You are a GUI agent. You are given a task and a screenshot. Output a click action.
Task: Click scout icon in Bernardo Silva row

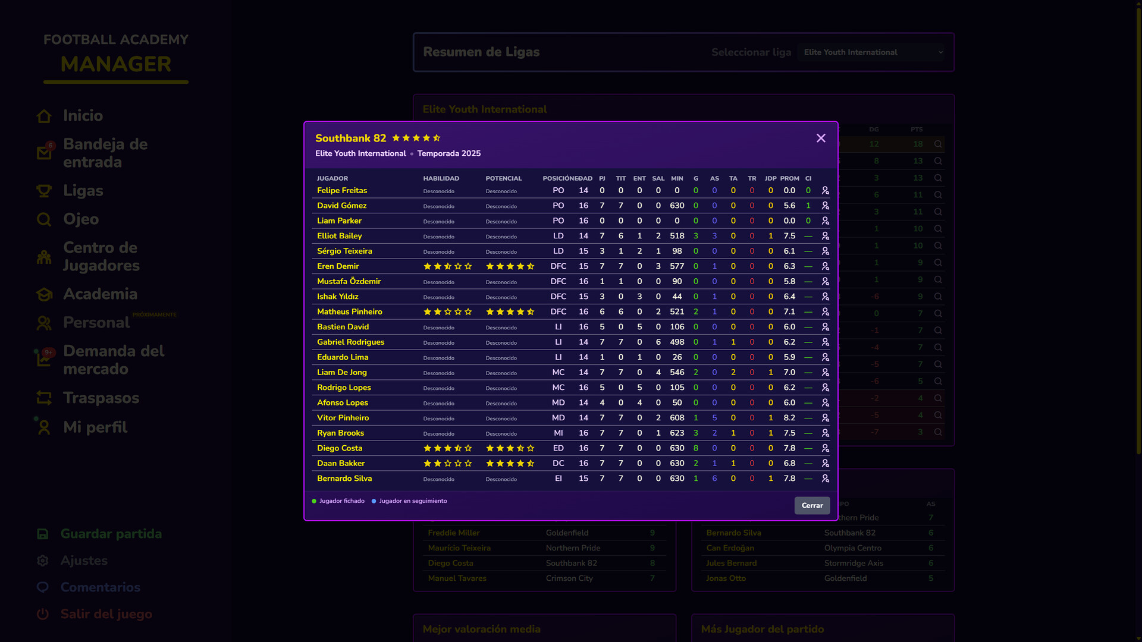(x=825, y=479)
